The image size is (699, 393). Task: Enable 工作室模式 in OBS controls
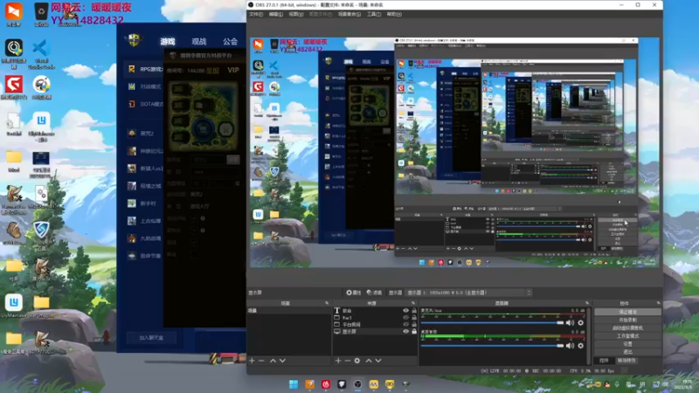point(627,336)
